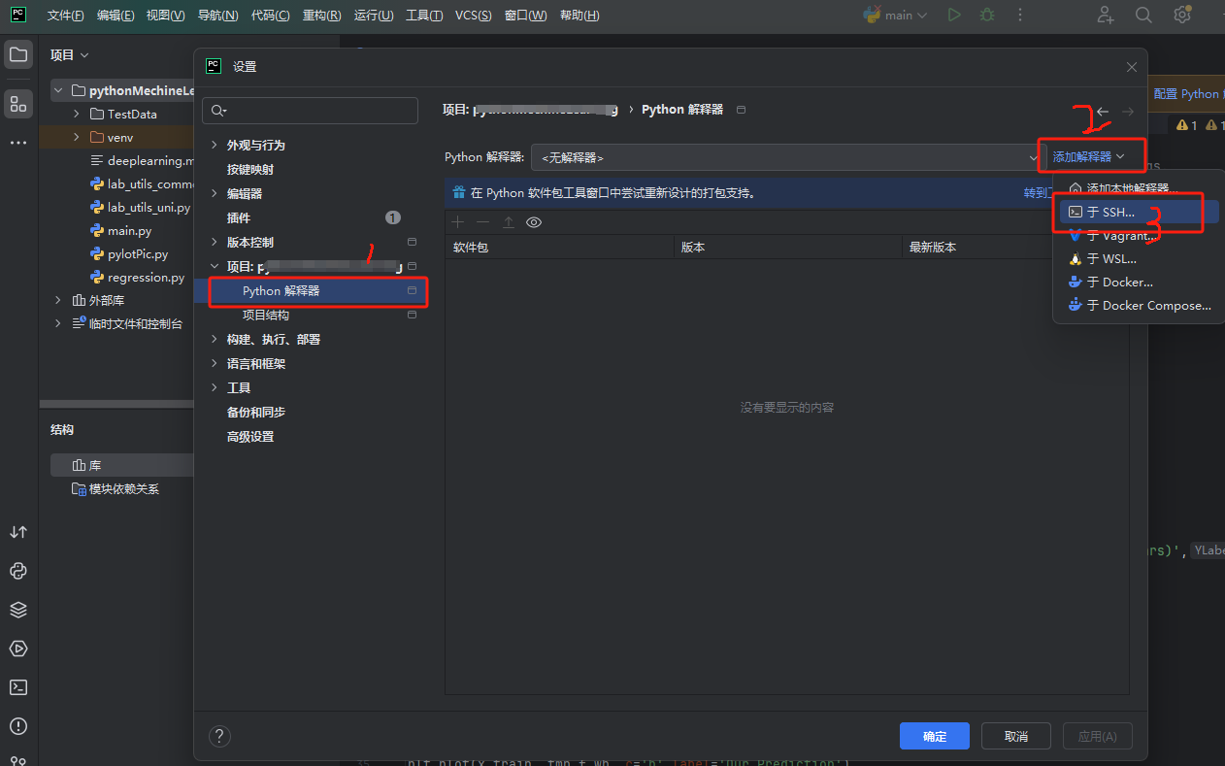Expand the venv folder in project tree

[x=77, y=138]
